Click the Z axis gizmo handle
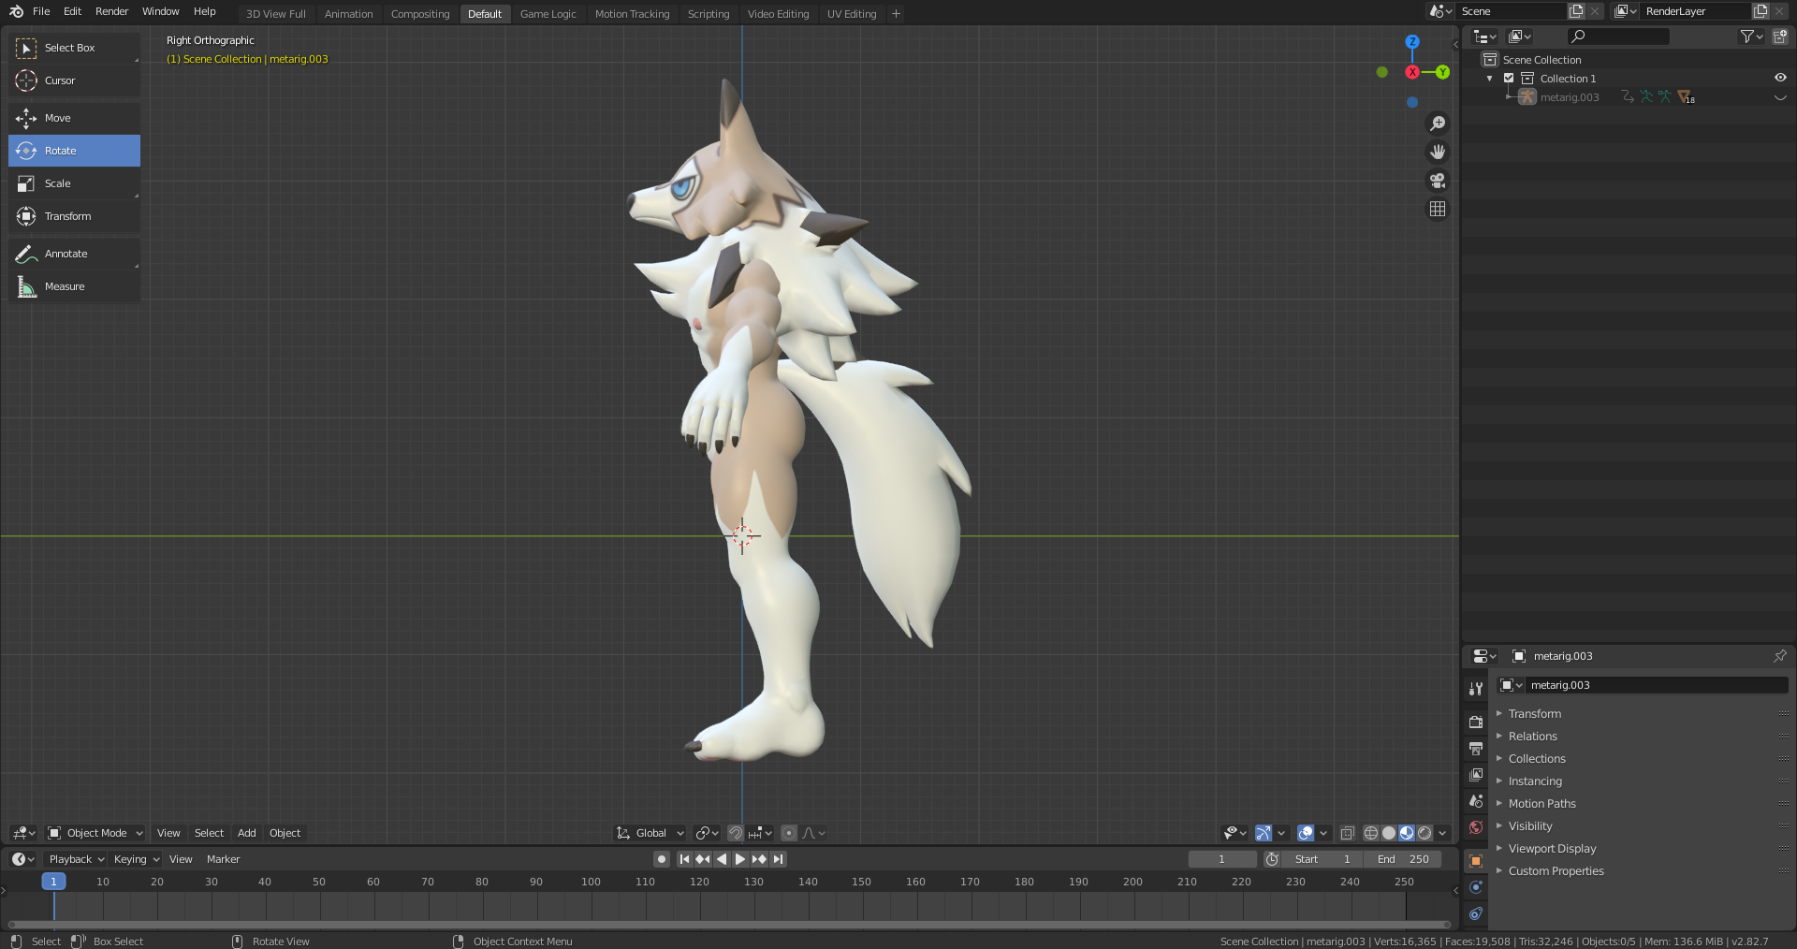This screenshot has height=949, width=1797. pos(1412,42)
